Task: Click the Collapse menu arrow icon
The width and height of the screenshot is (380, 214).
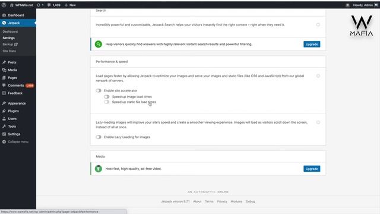Action: click(4, 141)
